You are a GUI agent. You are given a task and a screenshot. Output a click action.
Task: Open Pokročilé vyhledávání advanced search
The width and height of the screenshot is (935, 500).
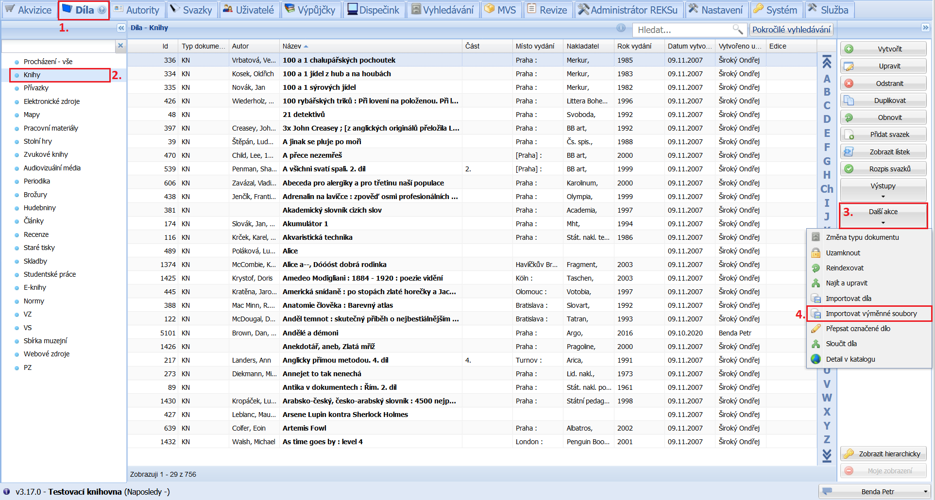coord(791,30)
